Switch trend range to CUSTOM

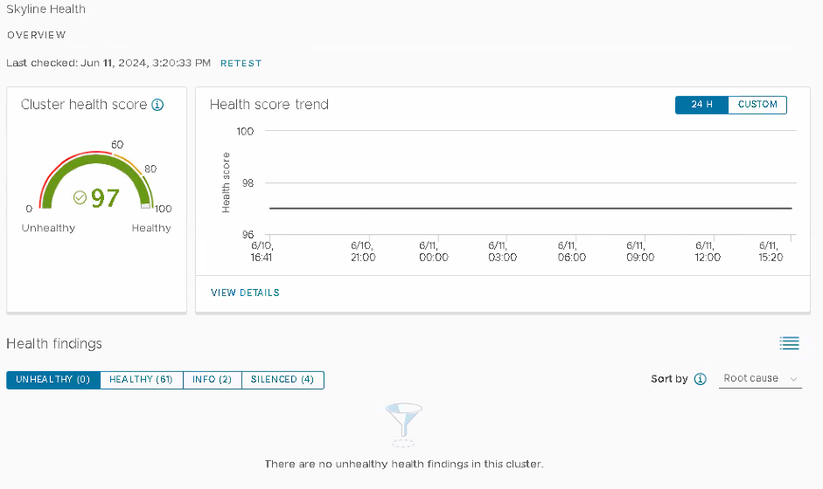757,105
